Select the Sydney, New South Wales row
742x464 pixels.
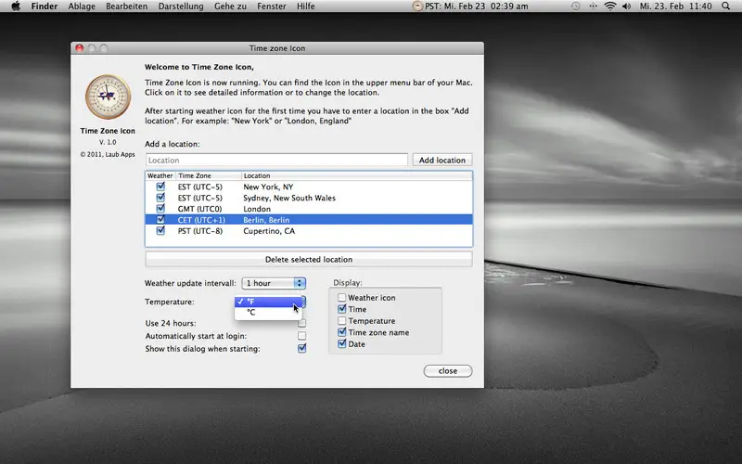coord(309,198)
